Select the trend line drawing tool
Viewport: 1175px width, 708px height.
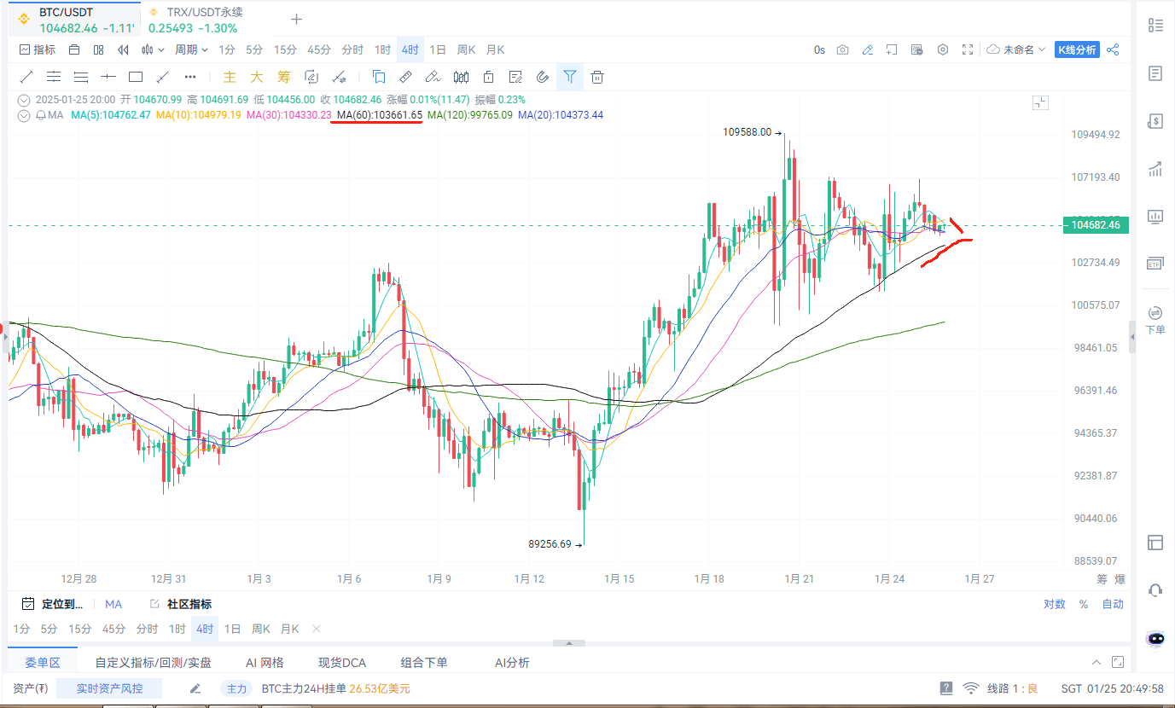tap(26, 77)
